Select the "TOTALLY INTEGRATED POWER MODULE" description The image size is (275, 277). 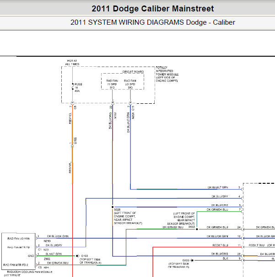click(x=167, y=74)
